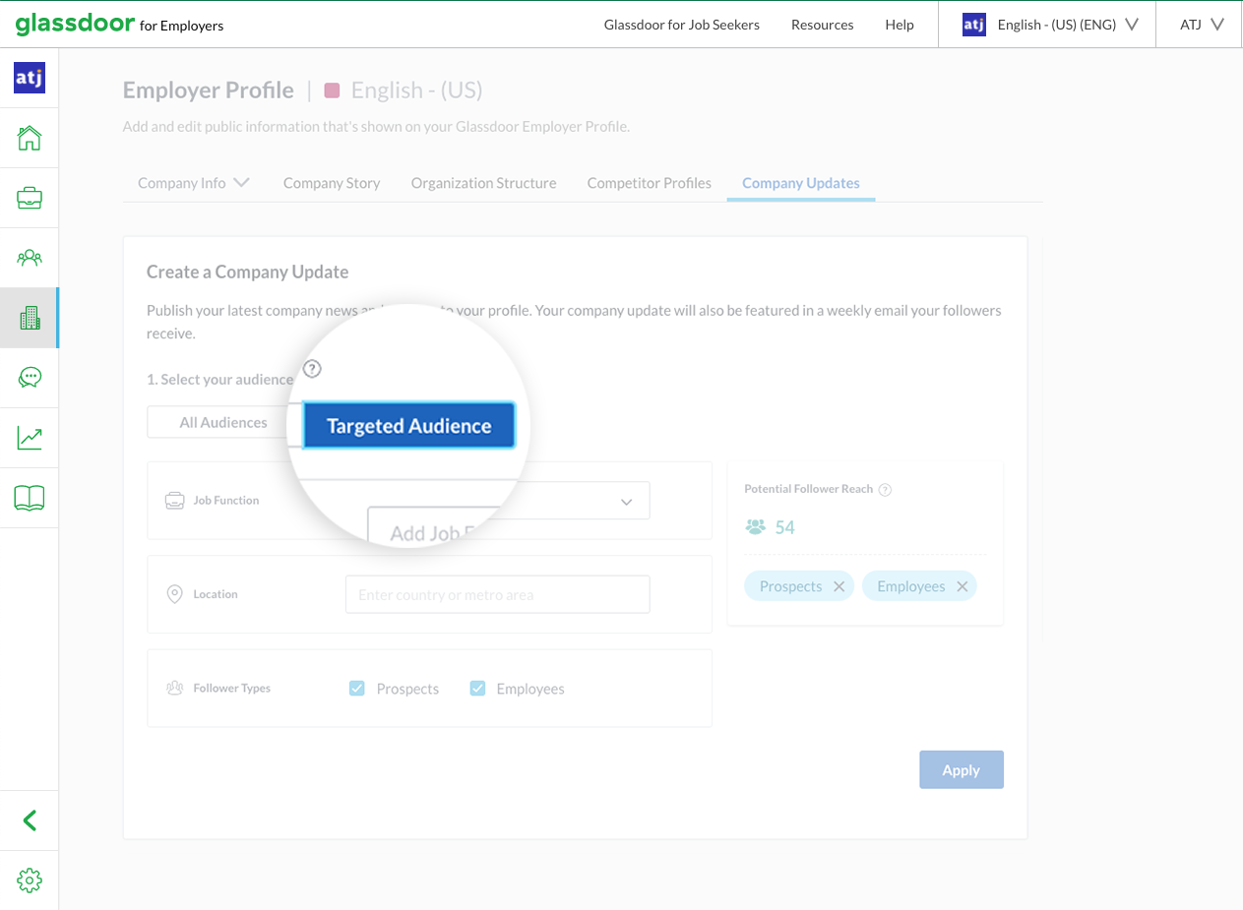Open the analytics line chart sidebar icon
The image size is (1243, 910).
30,438
